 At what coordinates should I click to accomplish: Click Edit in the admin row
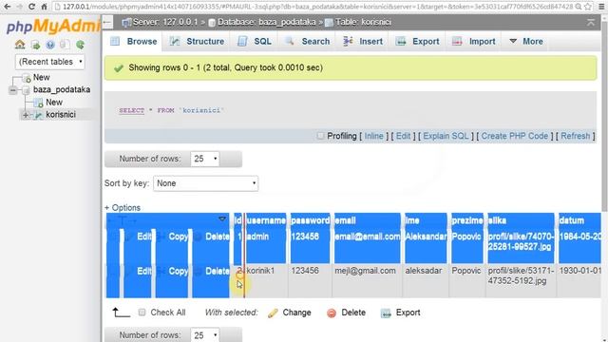pos(143,237)
